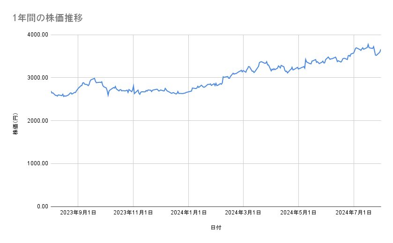393x243 pixels.
Task: Click the line's highest peak in July 2024
Action: pyautogui.click(x=368, y=44)
